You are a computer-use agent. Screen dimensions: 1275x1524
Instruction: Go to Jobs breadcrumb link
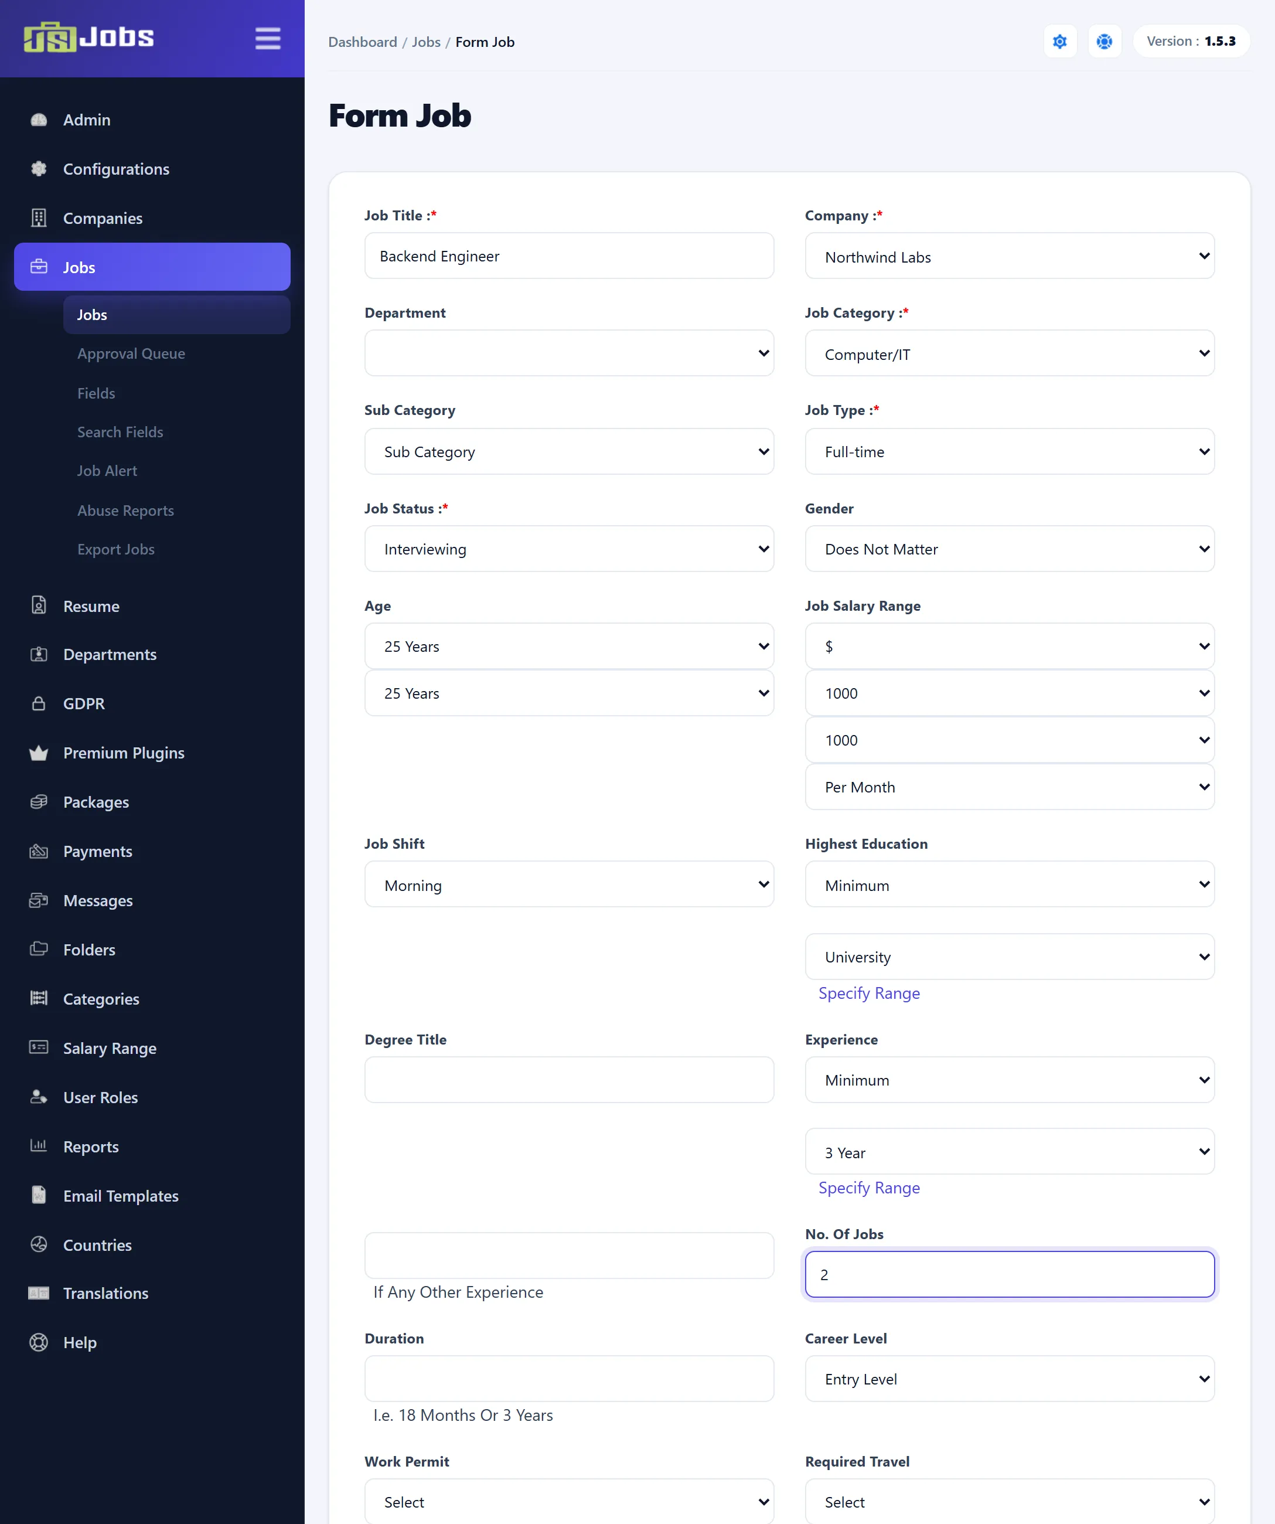point(427,42)
